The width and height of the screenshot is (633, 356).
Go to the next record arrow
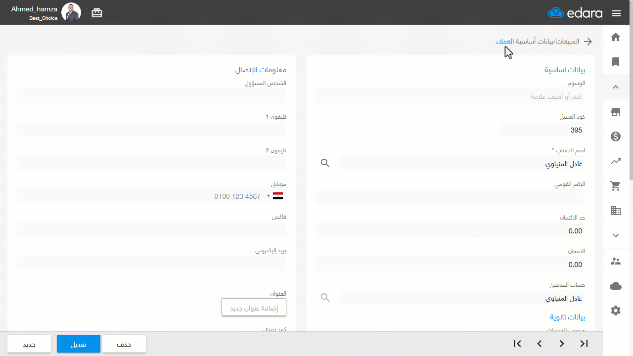click(562, 344)
